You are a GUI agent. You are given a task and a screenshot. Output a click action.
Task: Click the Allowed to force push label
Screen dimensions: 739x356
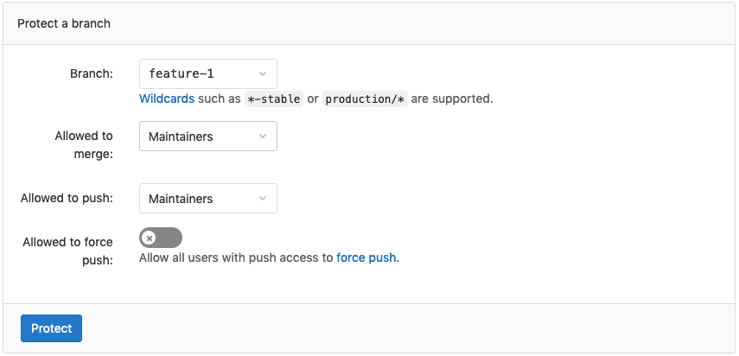point(67,250)
